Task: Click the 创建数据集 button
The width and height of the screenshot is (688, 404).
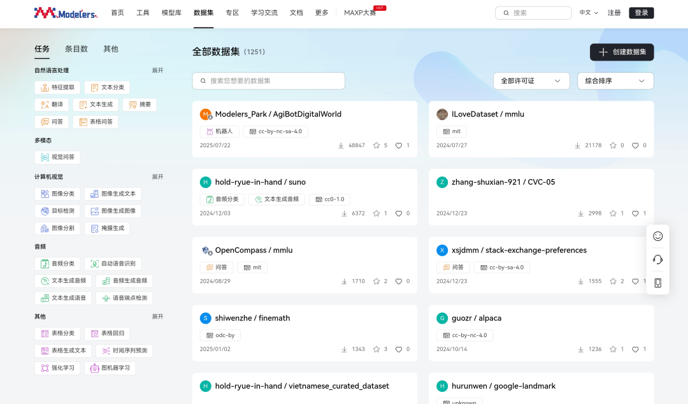Action: [622, 52]
